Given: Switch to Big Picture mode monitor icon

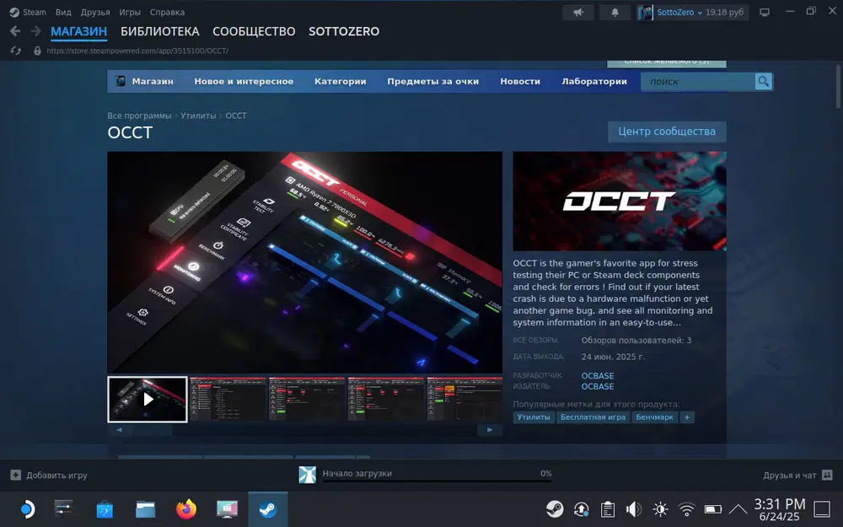Looking at the screenshot, I should tap(765, 13).
